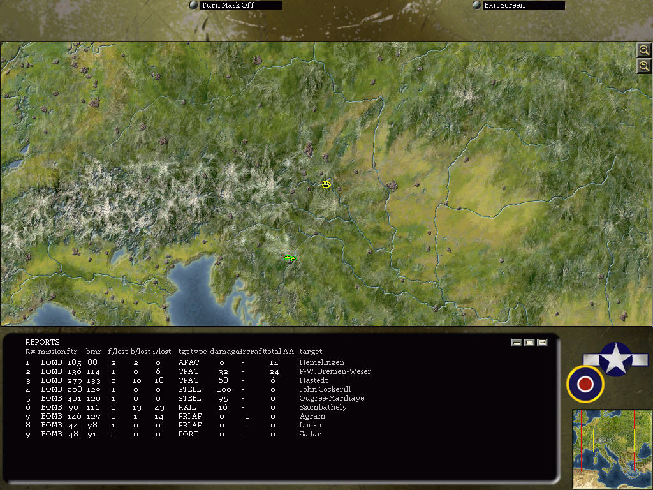This screenshot has width=653, height=490.
Task: Collapse reports panel to its smallest size
Action: [517, 343]
